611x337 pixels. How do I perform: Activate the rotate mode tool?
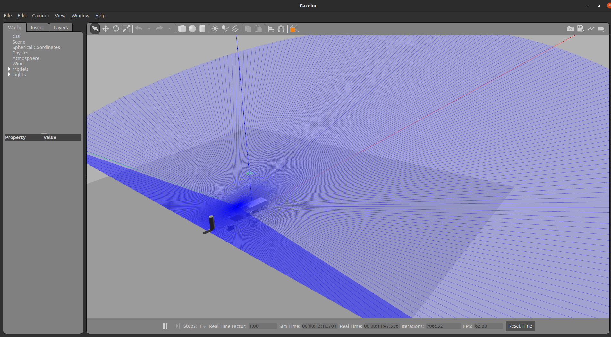(116, 29)
